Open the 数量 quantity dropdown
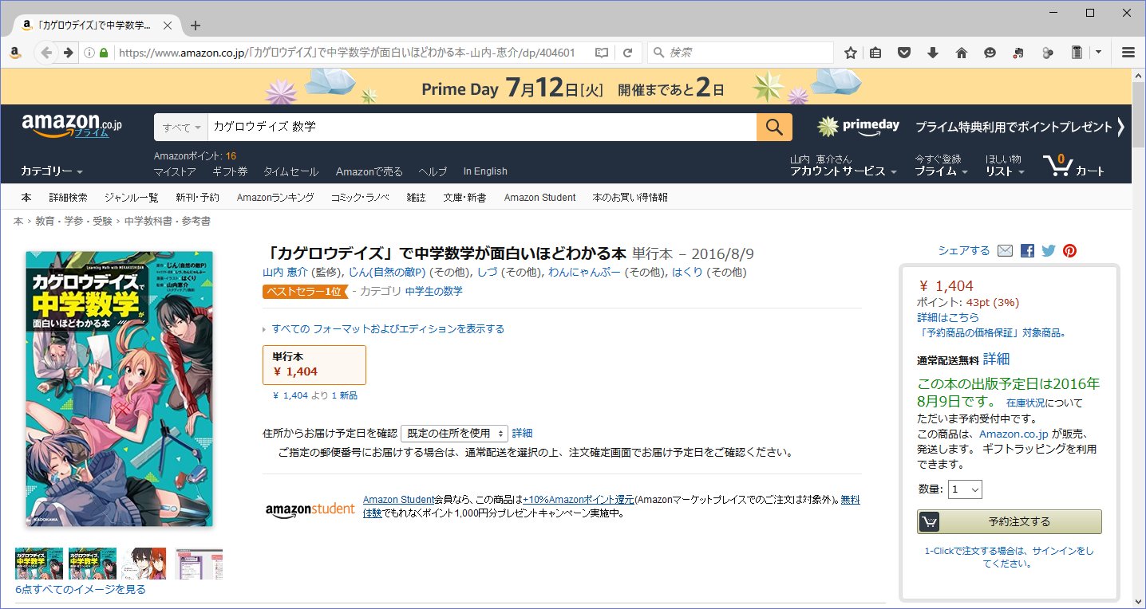The height and width of the screenshot is (609, 1146). point(965,489)
